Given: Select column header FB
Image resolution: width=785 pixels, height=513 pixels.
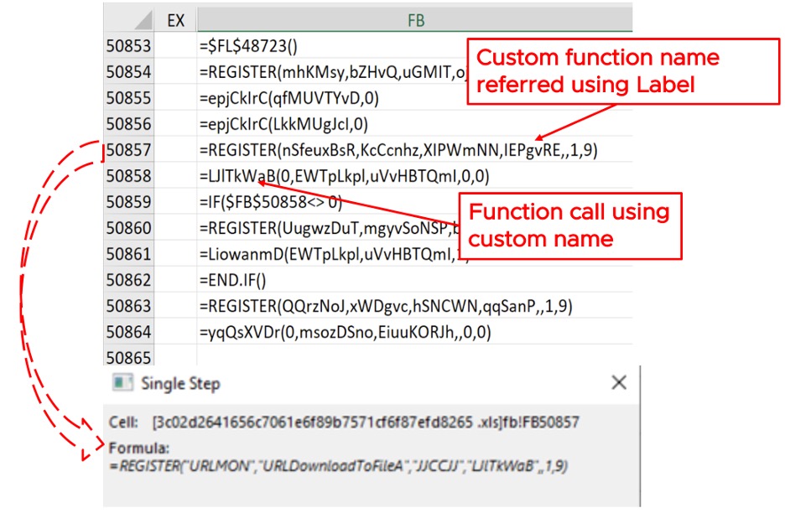Looking at the screenshot, I should (x=414, y=20).
